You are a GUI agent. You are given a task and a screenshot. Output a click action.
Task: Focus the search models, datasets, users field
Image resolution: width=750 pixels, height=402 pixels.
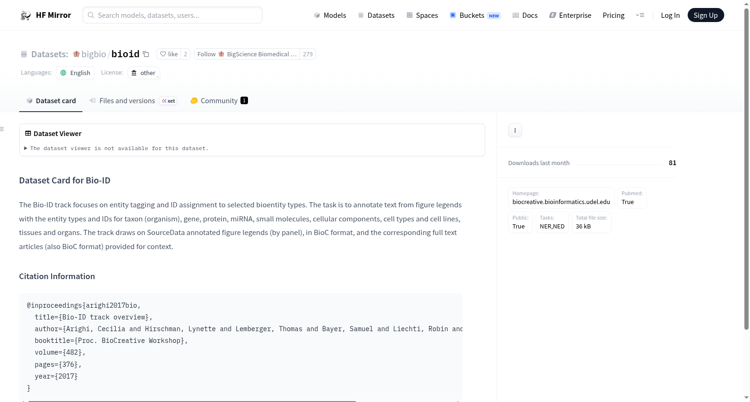(172, 15)
